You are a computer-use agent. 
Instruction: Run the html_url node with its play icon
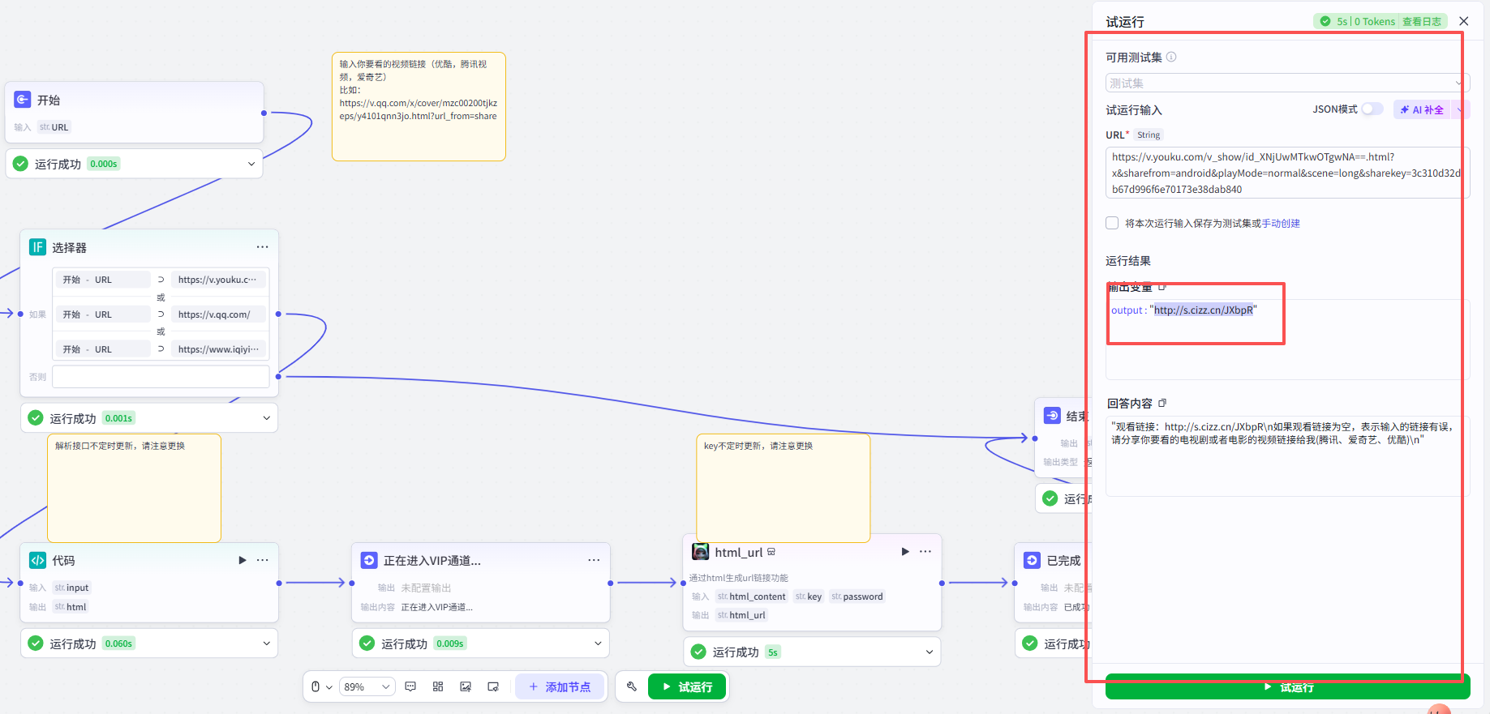(x=905, y=552)
